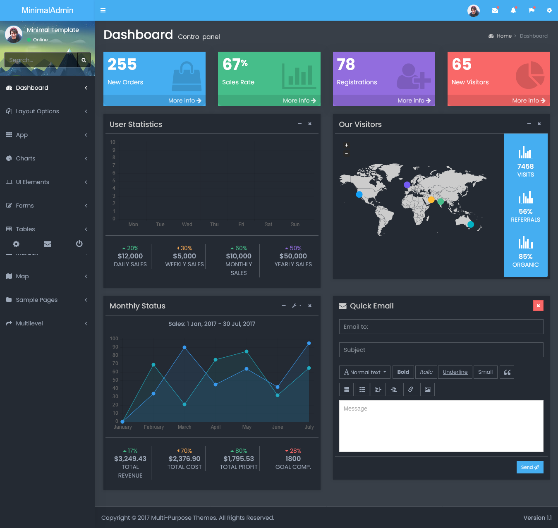This screenshot has height=528, width=558.
Task: Open the Normal text style dropdown
Action: (x=364, y=372)
